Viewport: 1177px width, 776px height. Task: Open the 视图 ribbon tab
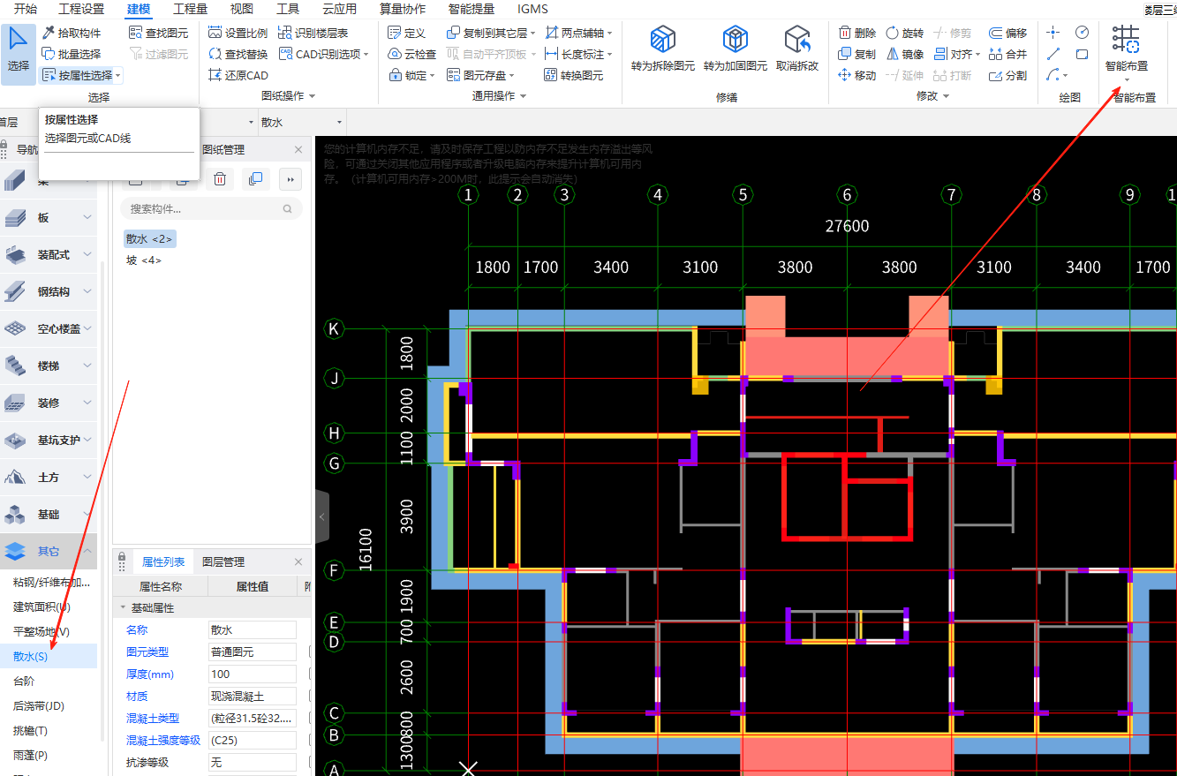coord(242,9)
